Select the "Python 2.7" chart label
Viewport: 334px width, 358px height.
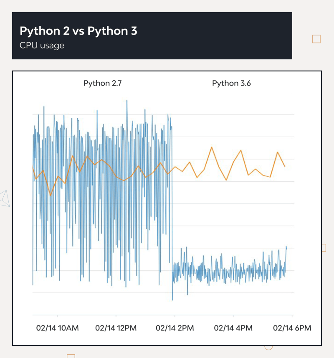coord(102,83)
